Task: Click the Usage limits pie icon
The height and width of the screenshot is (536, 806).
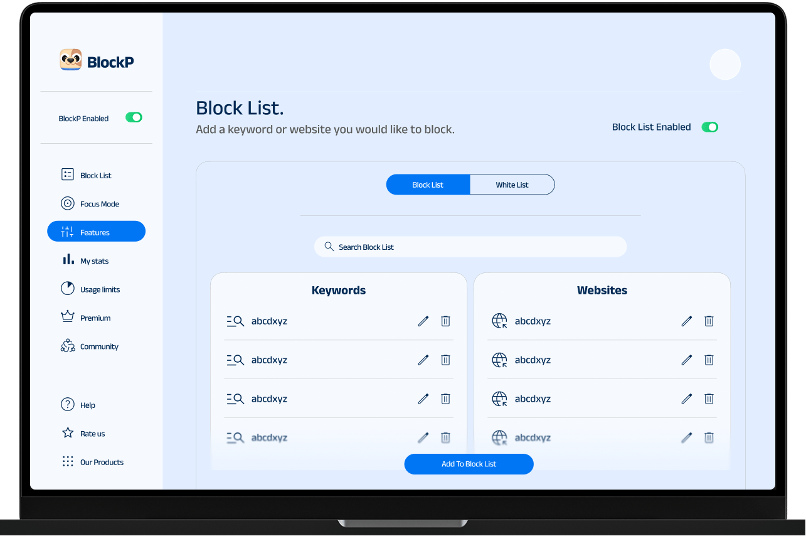Action: (x=68, y=289)
